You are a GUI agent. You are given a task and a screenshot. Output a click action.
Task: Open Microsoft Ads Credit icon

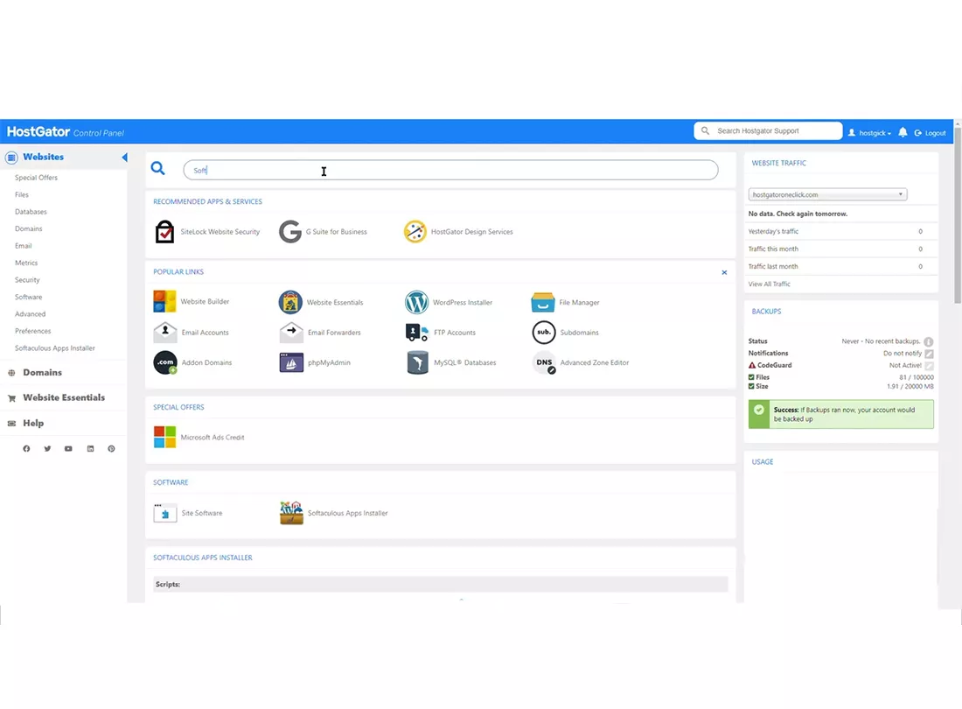coord(164,437)
